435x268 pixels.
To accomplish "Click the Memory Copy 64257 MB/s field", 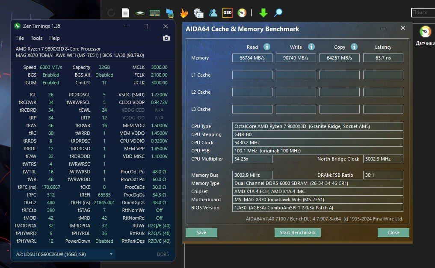I will (339, 58).
